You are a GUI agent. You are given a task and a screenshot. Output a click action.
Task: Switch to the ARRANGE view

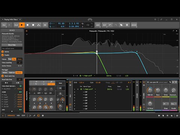point(11,115)
